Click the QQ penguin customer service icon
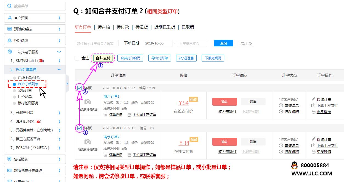This screenshot has height=182, width=344. click(294, 165)
